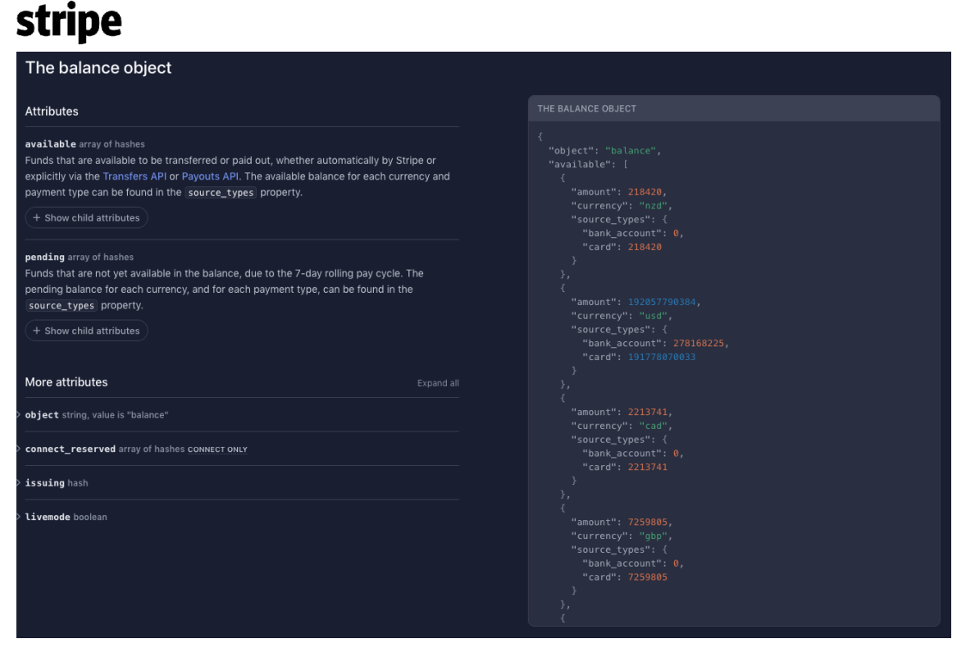Click bank_account value 278168225
The image size is (966, 648).
[x=698, y=344]
